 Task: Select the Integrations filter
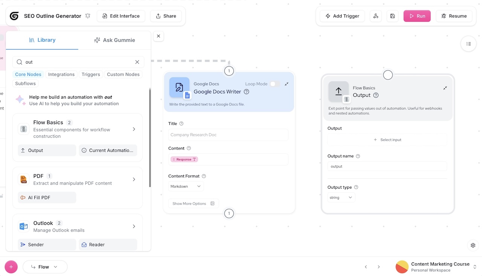tap(61, 75)
